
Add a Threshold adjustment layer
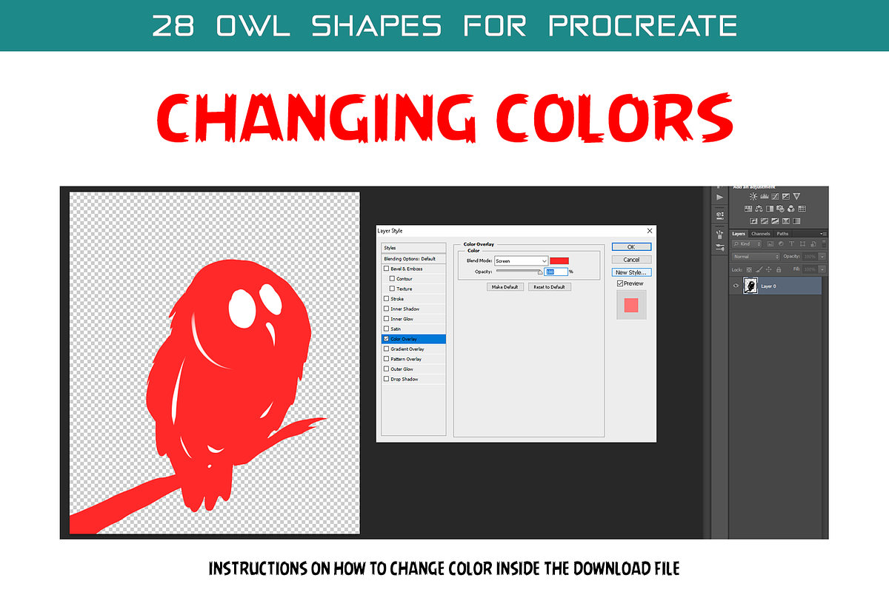tap(775, 221)
